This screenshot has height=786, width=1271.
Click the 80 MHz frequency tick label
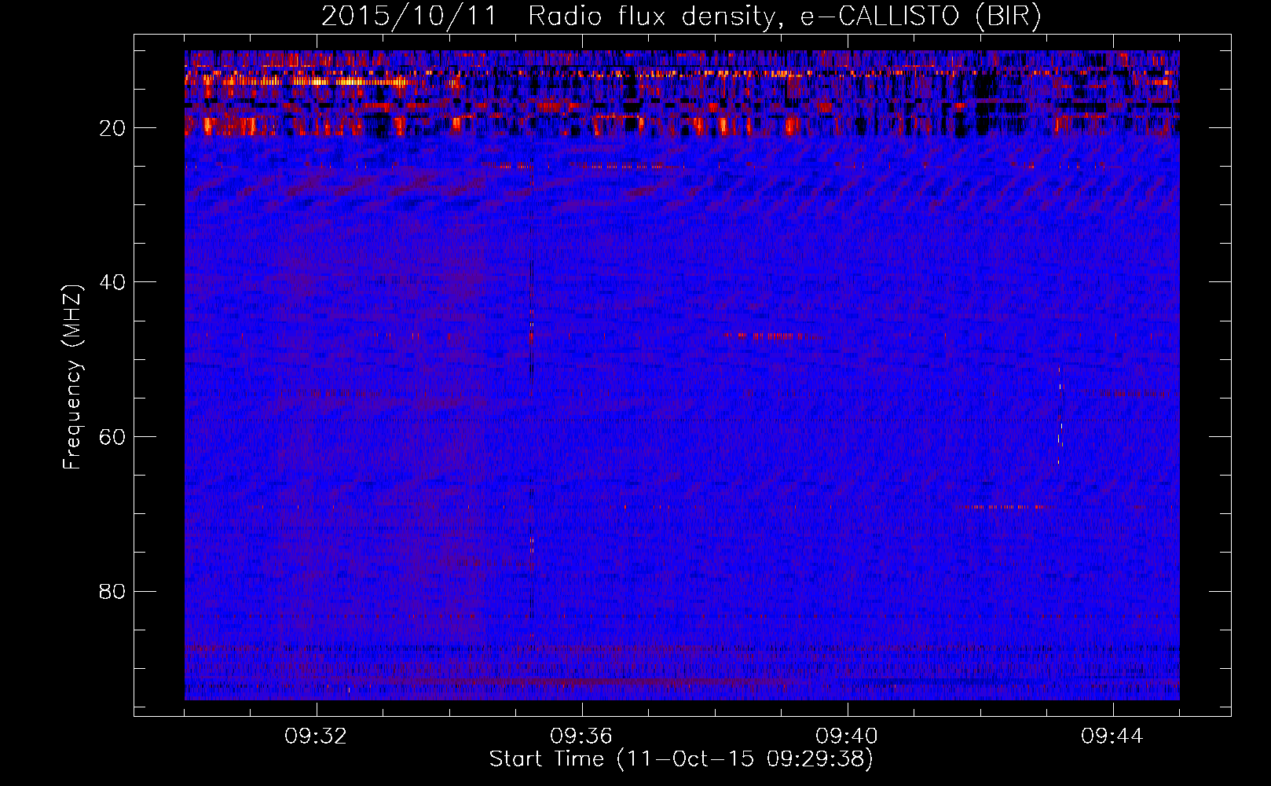pos(113,591)
